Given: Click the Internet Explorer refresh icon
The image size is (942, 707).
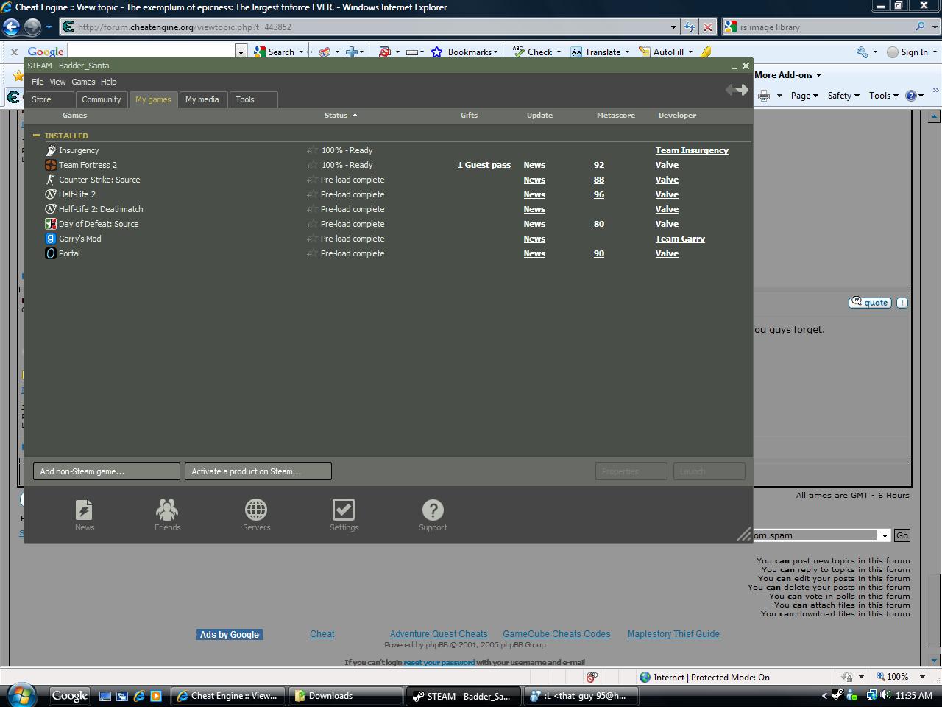Looking at the screenshot, I should tap(690, 27).
